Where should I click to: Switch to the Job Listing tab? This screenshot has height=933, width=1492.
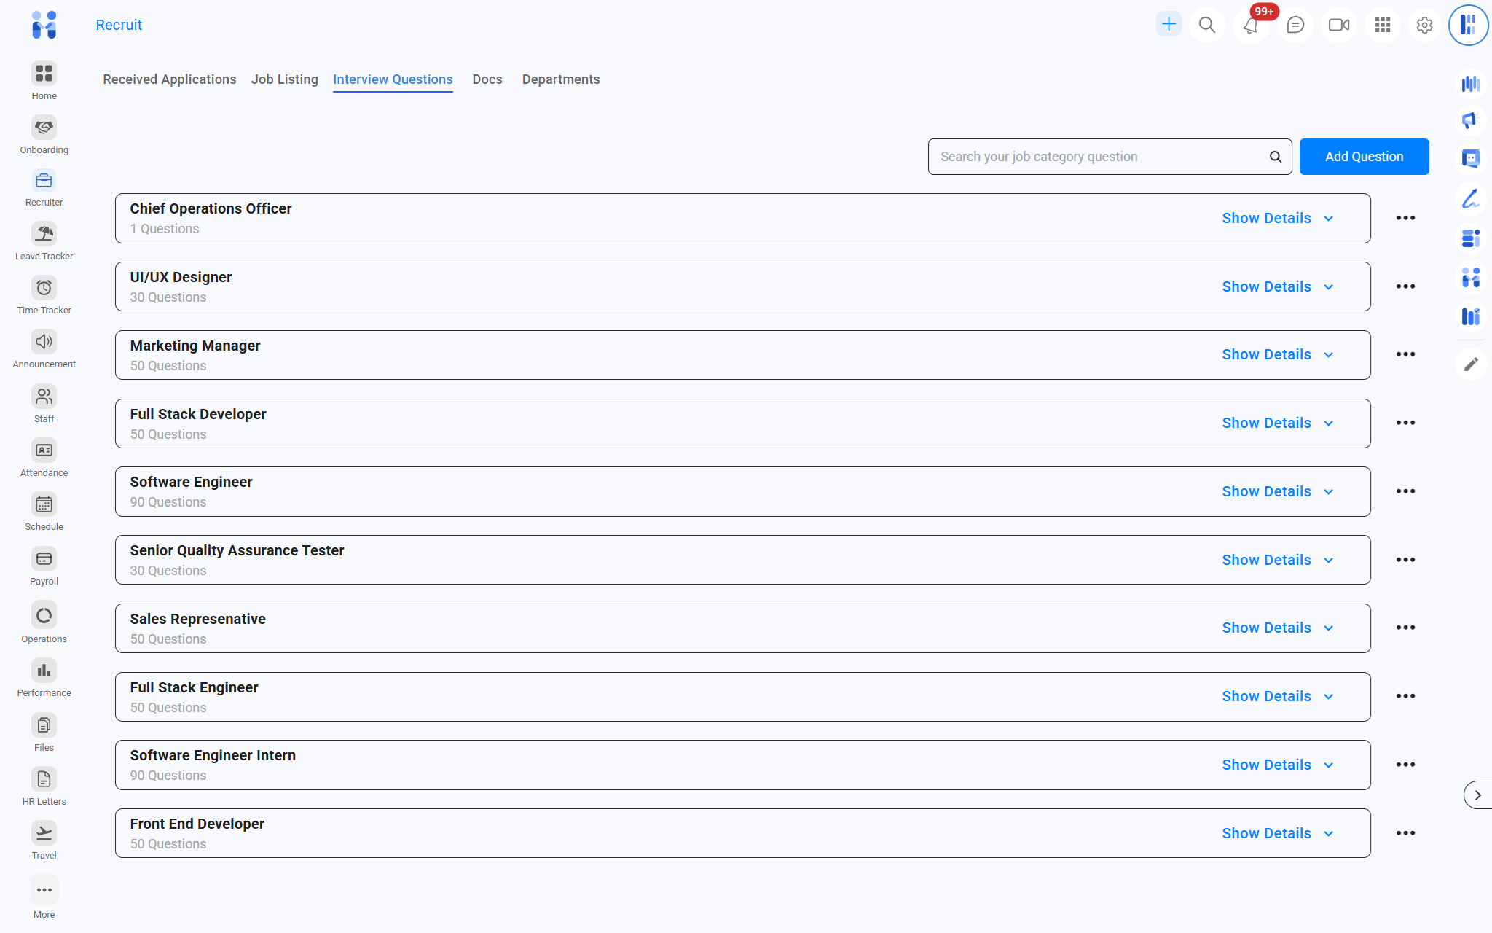[284, 79]
